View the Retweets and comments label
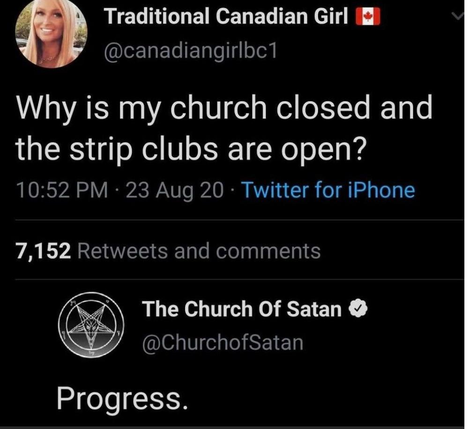This screenshot has height=429, width=469. click(x=198, y=251)
